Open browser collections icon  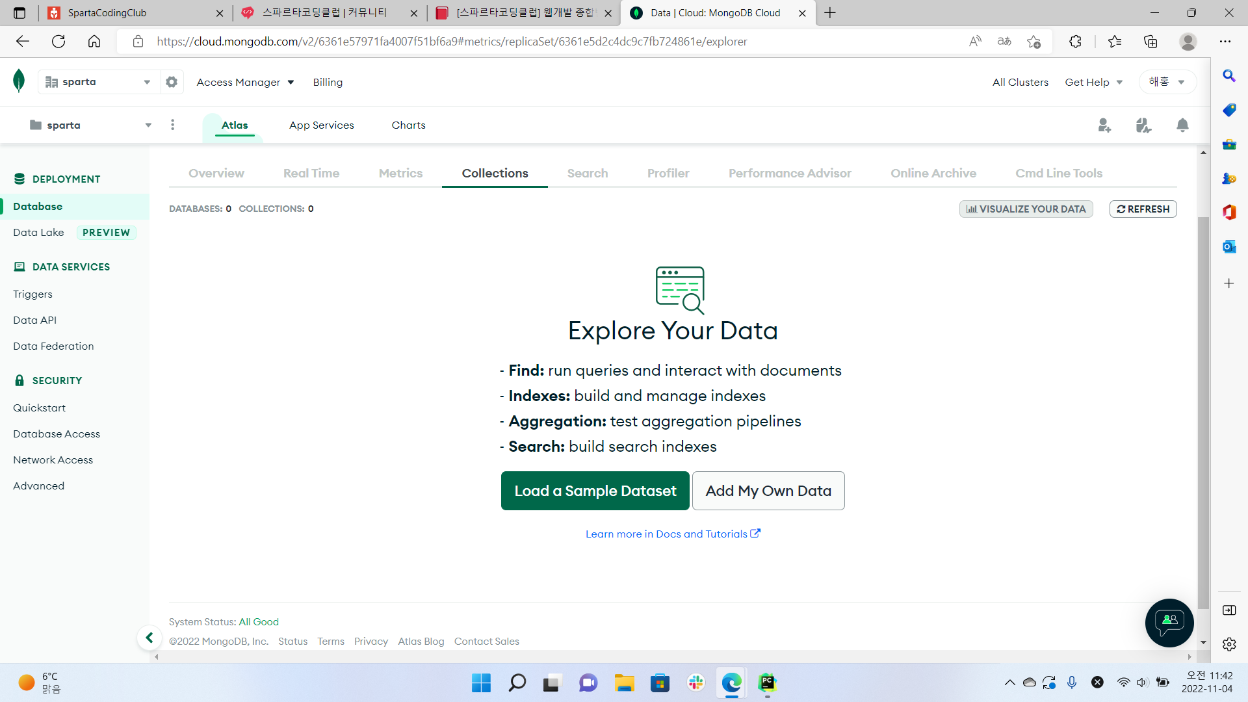pyautogui.click(x=1150, y=42)
